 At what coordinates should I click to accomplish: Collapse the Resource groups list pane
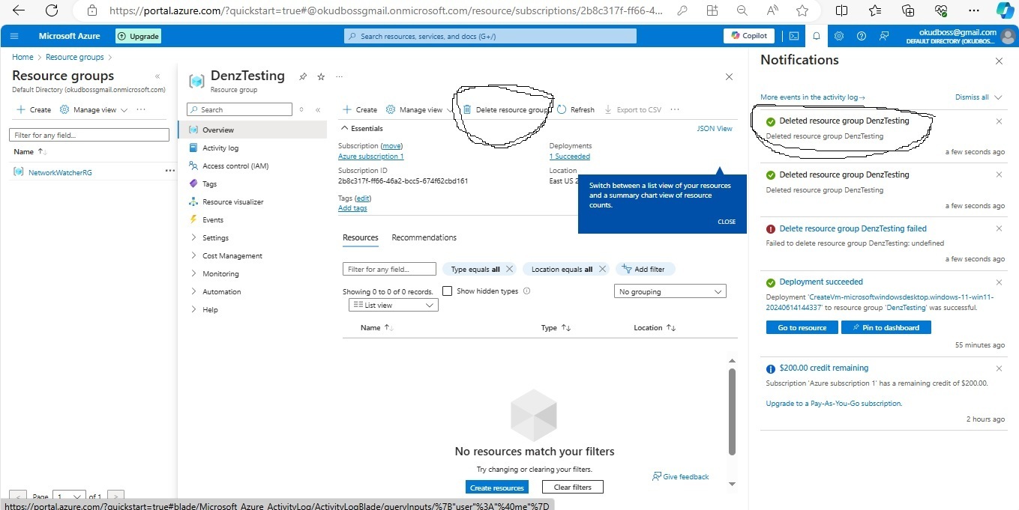[157, 76]
